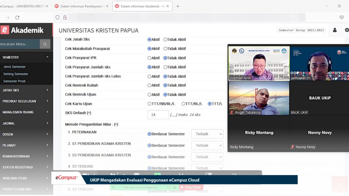Focus the Pencarian Menu search field

19,44
